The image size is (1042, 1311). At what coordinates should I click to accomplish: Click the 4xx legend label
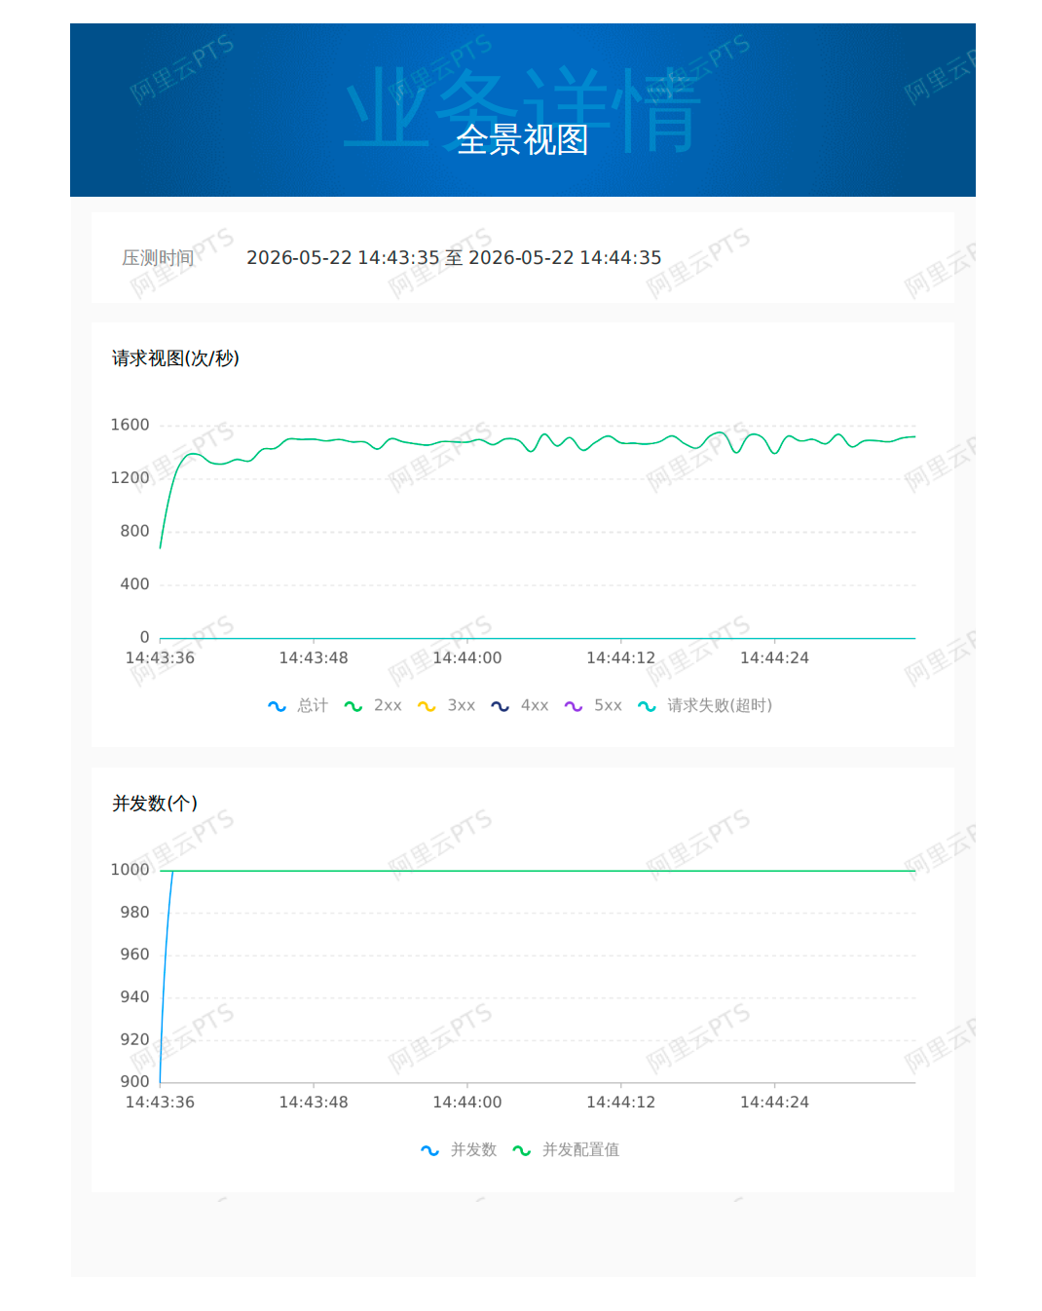point(535,705)
